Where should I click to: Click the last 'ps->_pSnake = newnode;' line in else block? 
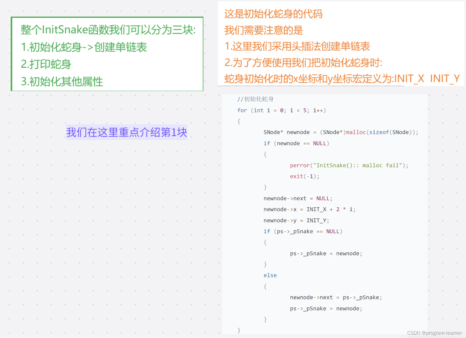(x=326, y=309)
